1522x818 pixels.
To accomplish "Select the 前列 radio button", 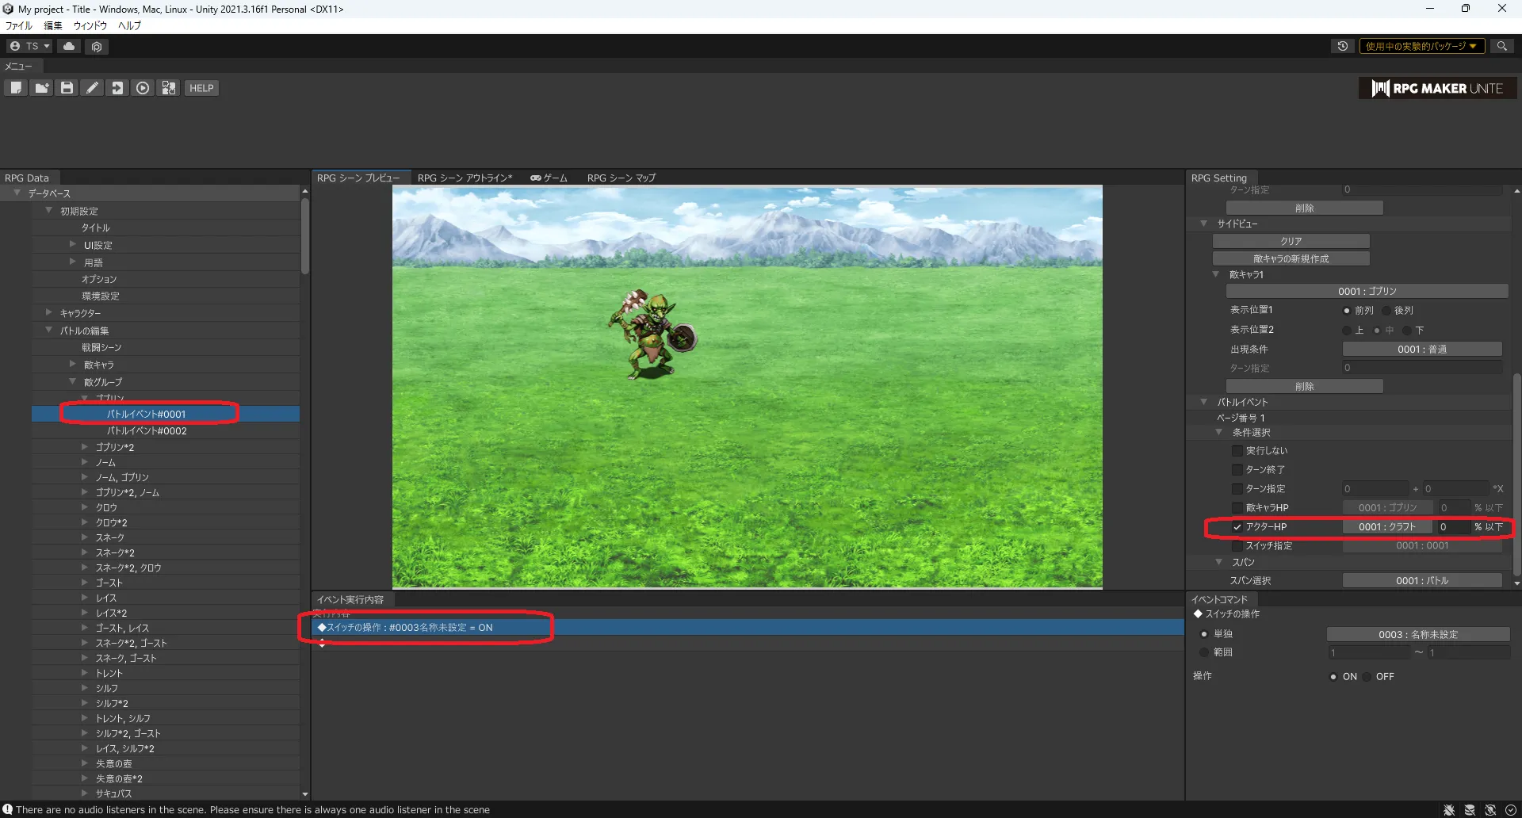I will coord(1347,310).
